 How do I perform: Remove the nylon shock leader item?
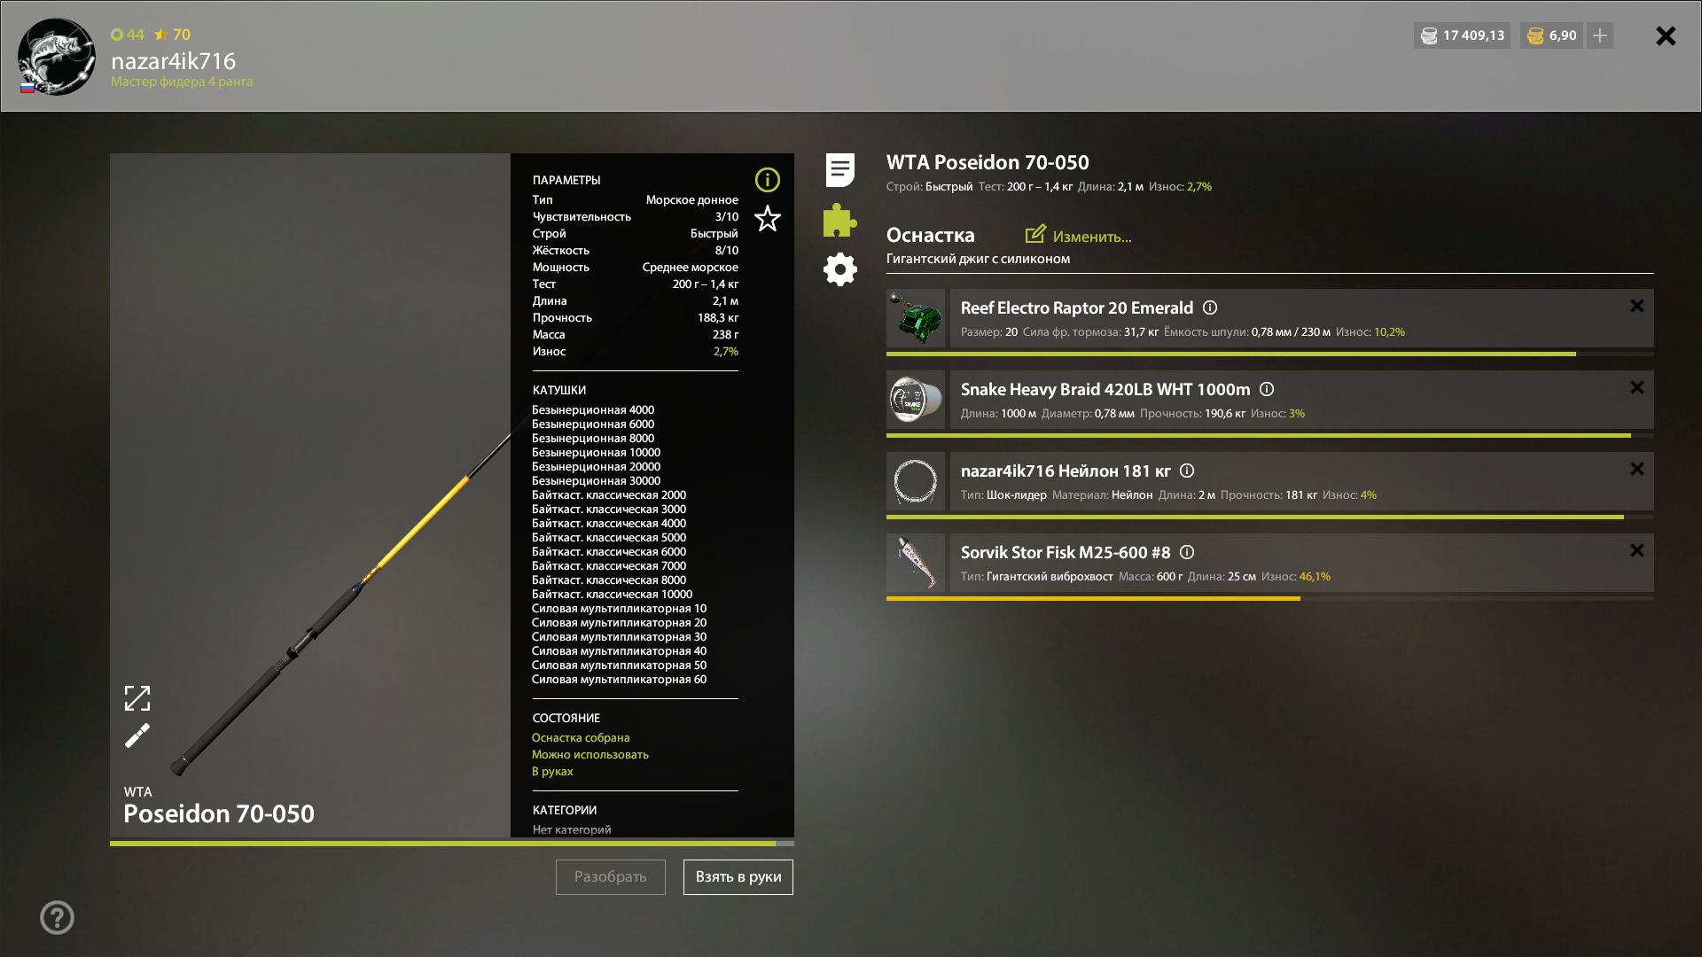1636,469
